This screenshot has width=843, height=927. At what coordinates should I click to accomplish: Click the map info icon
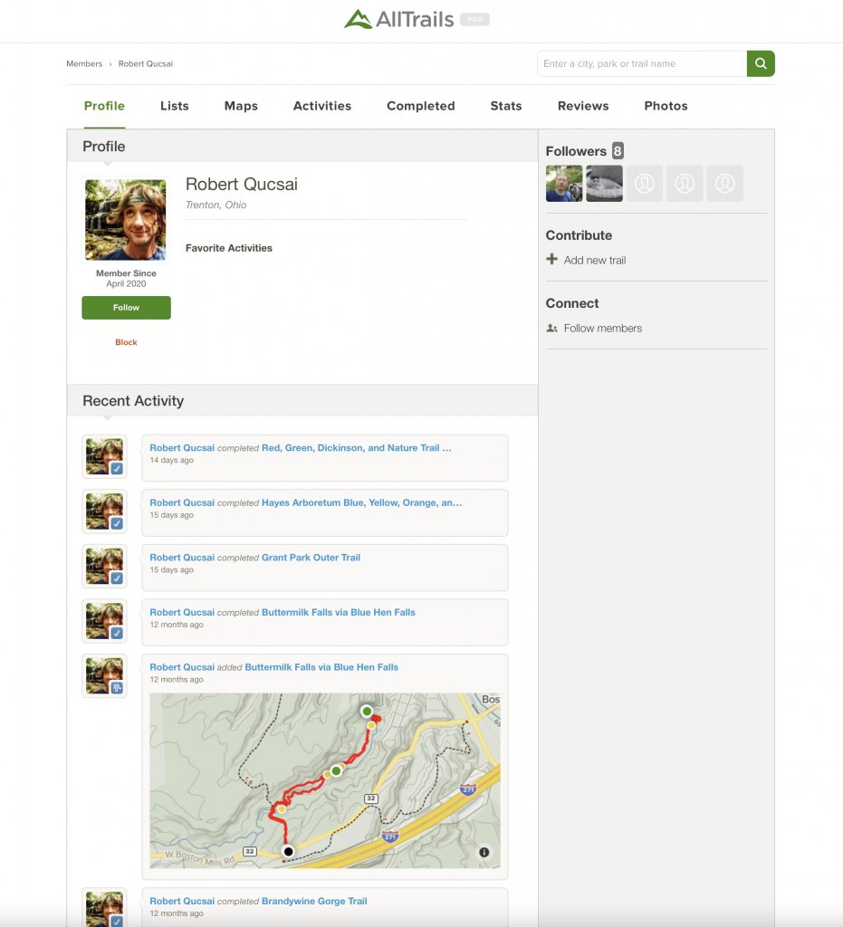(x=484, y=852)
